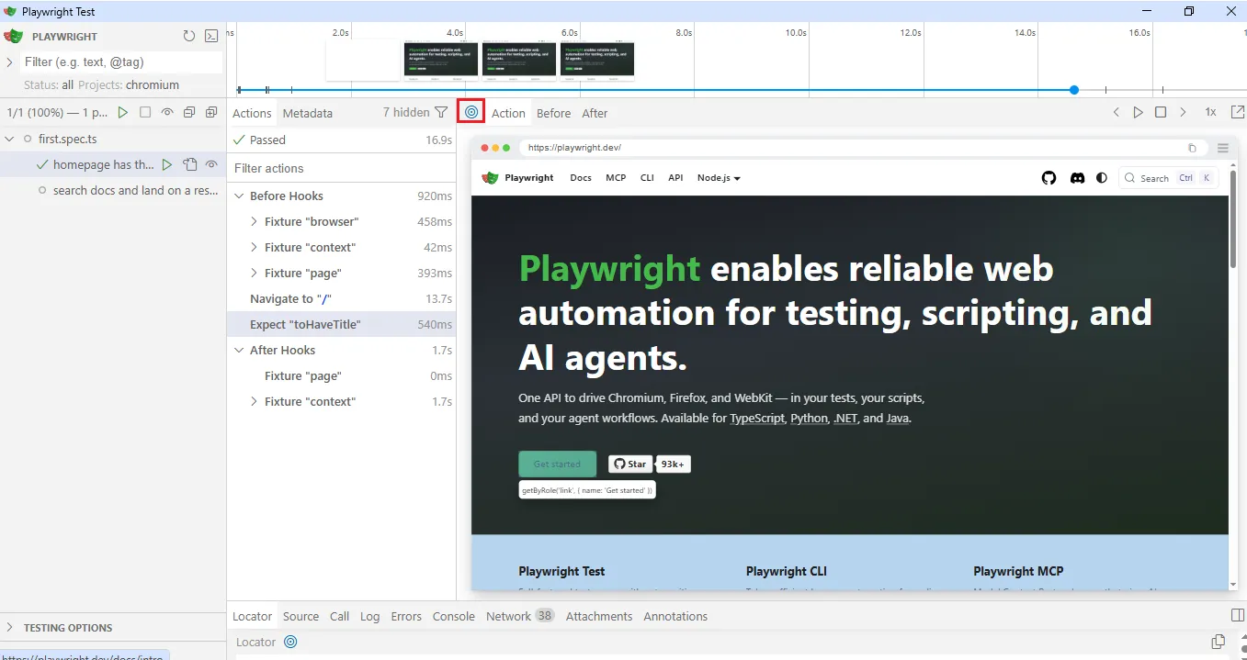The width and height of the screenshot is (1247, 660).
Task: Open the snapshot browser hamburger menu
Action: click(x=1222, y=148)
